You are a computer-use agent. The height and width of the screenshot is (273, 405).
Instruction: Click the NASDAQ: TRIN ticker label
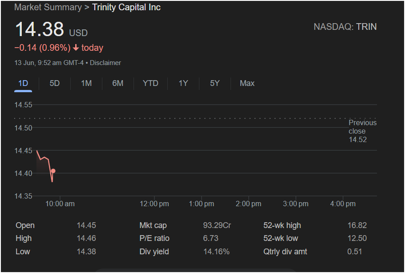[345, 27]
